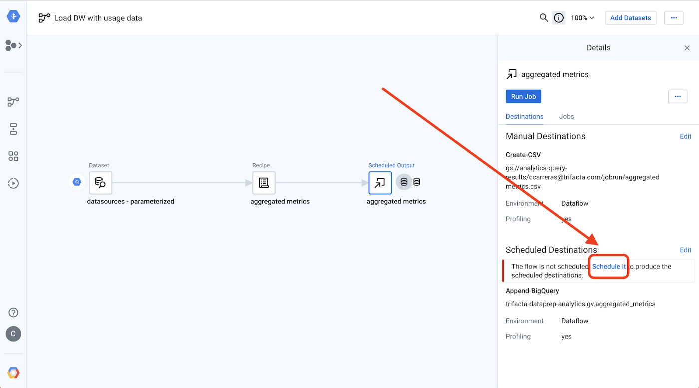Open aggregated metrics output more options menu
The image size is (699, 388).
tap(677, 96)
